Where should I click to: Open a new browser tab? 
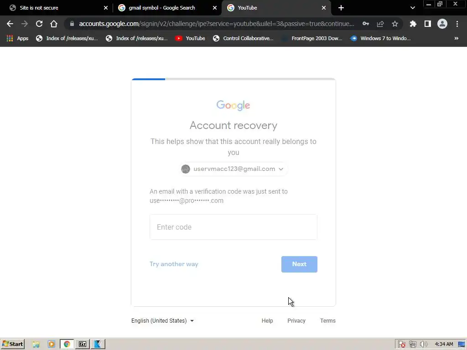point(341,8)
